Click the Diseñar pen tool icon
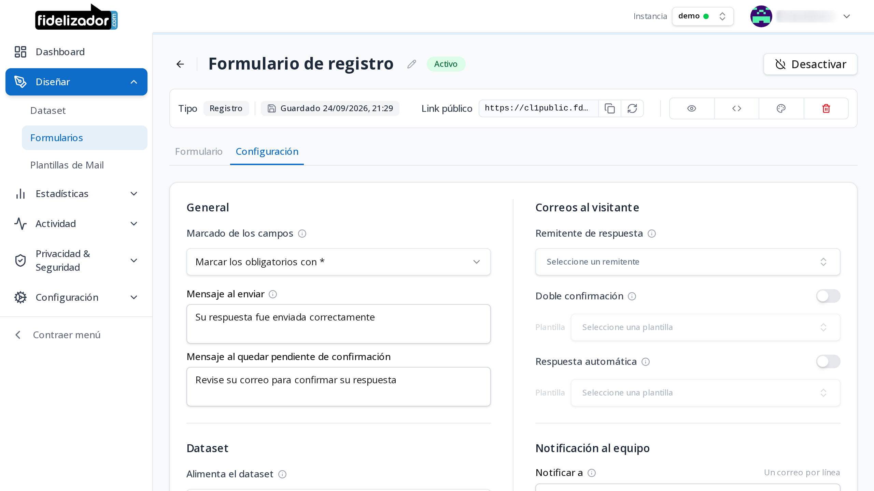The width and height of the screenshot is (874, 491). coord(20,82)
